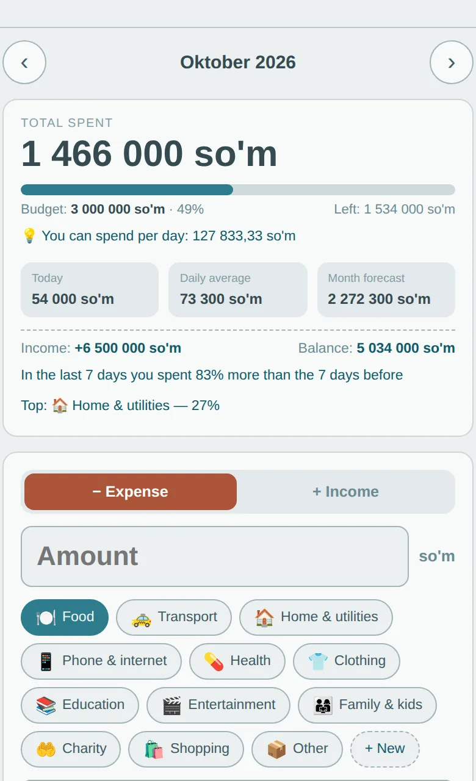476x781 pixels.
Task: Select the Clothing category chip
Action: [347, 661]
